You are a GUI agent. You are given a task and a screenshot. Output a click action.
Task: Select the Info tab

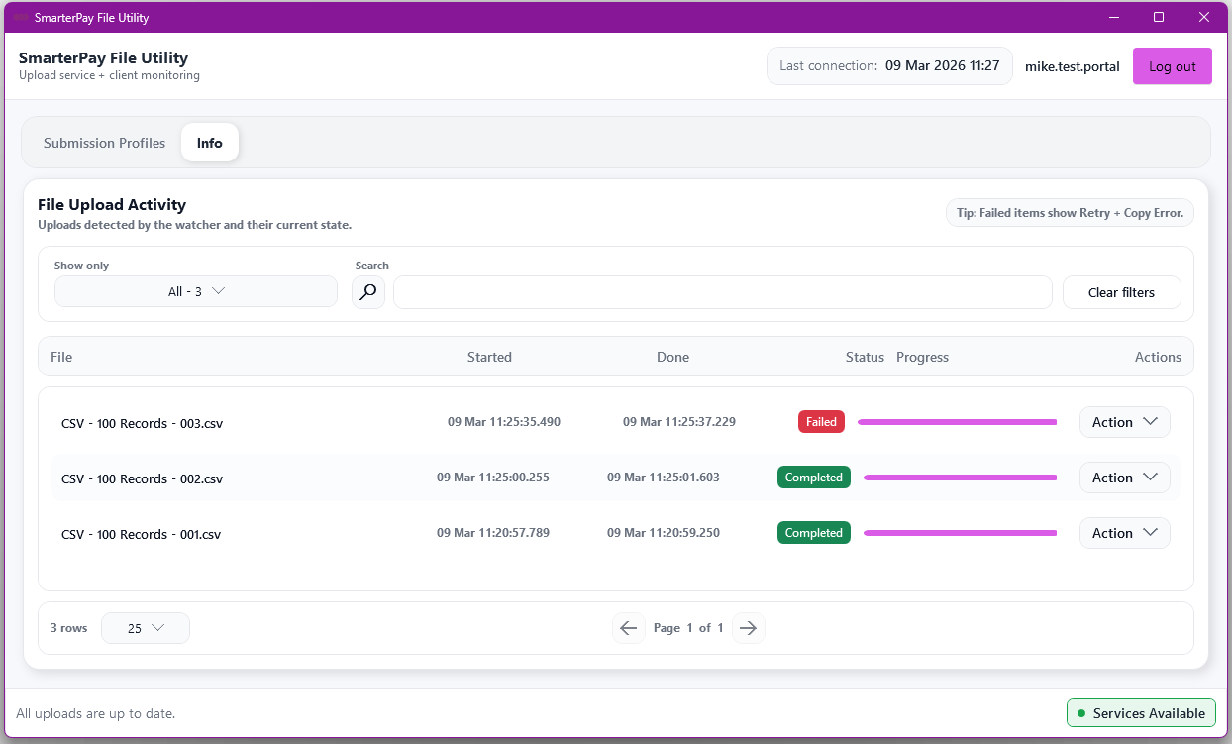[209, 143]
